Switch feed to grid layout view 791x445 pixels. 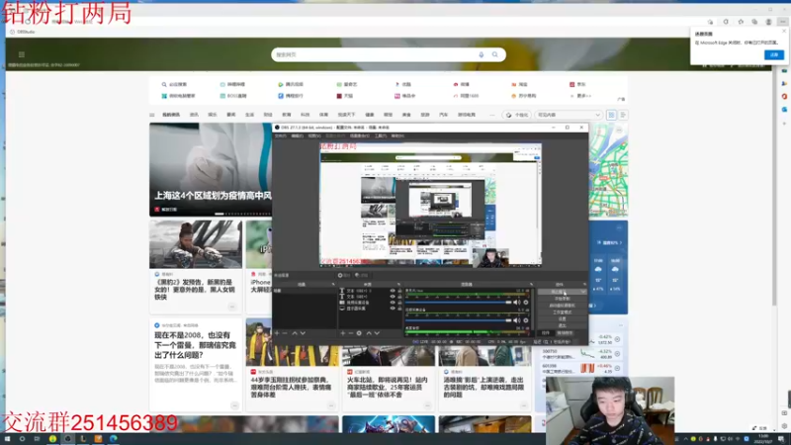(x=611, y=115)
